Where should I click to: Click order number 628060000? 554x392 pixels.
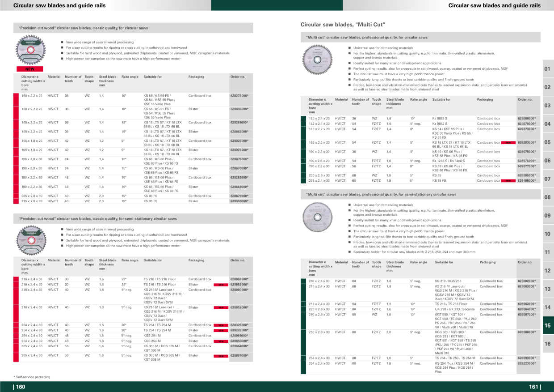pyautogui.click(x=239, y=290)
